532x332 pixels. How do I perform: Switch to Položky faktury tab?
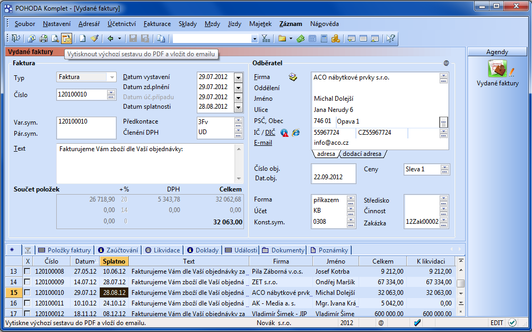pos(65,250)
